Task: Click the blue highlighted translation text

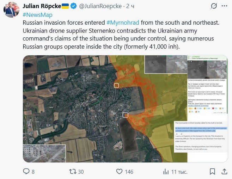Action: (x=201, y=130)
